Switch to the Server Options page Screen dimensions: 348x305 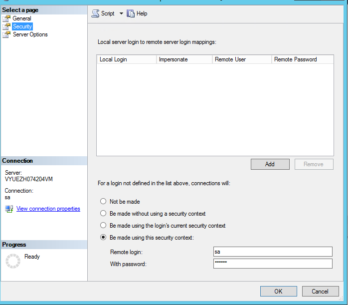[30, 34]
